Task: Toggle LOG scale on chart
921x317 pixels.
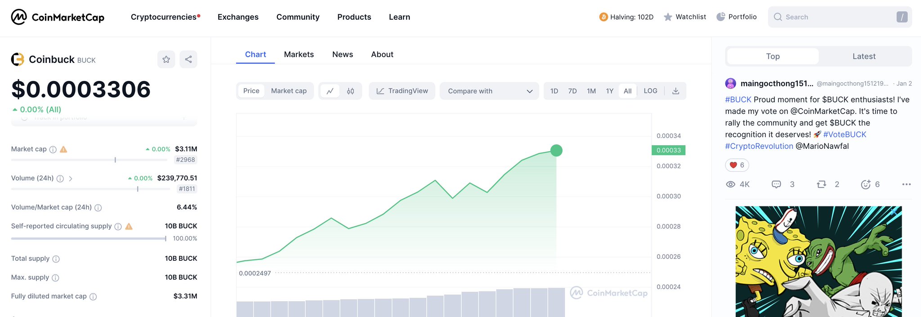Action: 650,91
